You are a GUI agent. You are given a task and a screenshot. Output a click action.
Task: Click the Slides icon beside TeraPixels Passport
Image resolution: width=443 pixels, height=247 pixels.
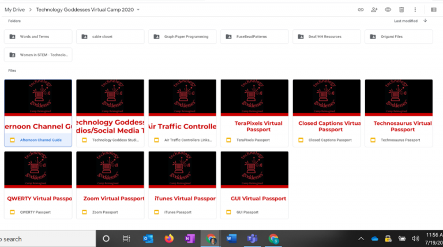pos(228,140)
